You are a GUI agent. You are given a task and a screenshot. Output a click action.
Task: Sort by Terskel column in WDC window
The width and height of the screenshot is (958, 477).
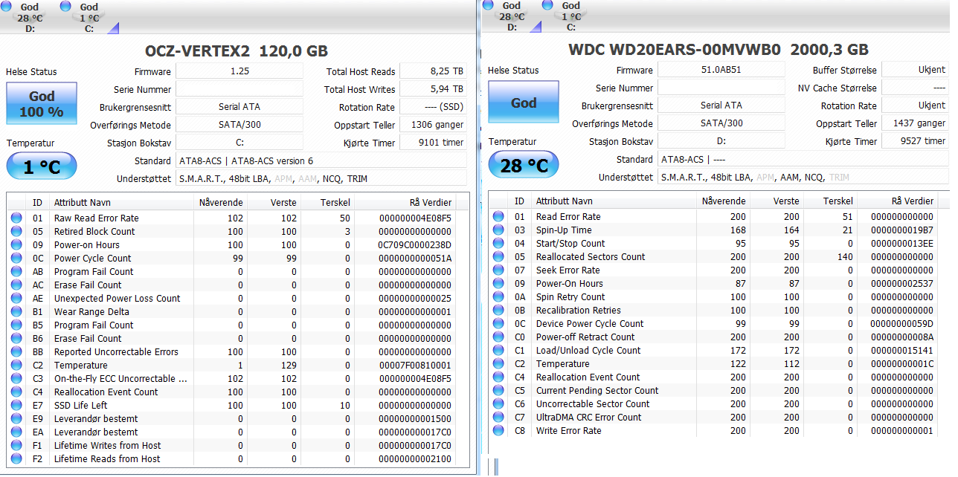pyautogui.click(x=829, y=201)
